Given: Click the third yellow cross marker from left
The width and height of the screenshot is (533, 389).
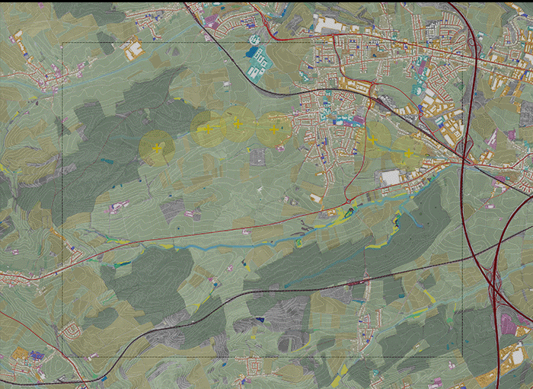Looking at the screenshot, I should click(x=237, y=123).
